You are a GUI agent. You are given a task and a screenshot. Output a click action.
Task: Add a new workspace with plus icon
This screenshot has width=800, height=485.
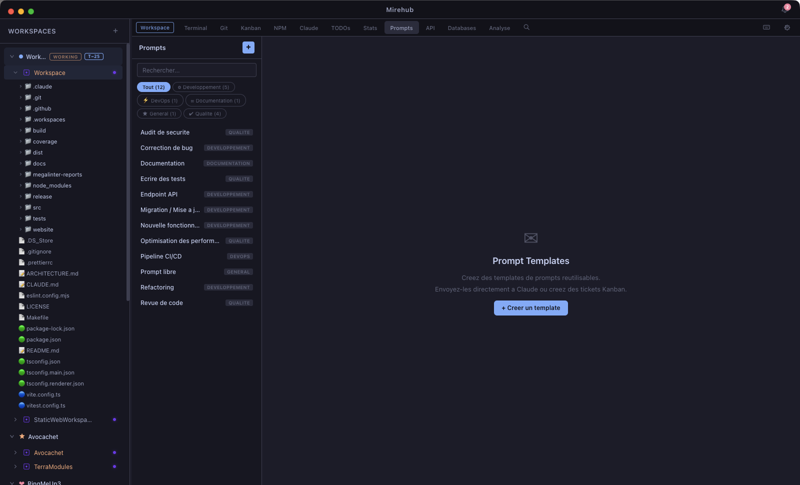tap(115, 31)
